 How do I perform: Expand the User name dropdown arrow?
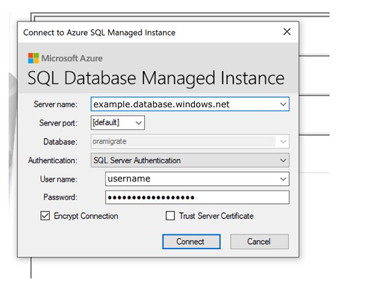tap(283, 179)
